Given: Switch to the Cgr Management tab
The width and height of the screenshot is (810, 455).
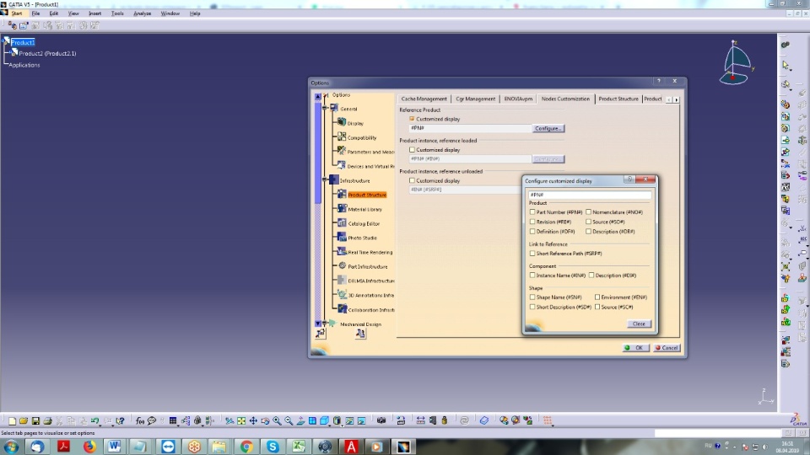Looking at the screenshot, I should pos(475,99).
